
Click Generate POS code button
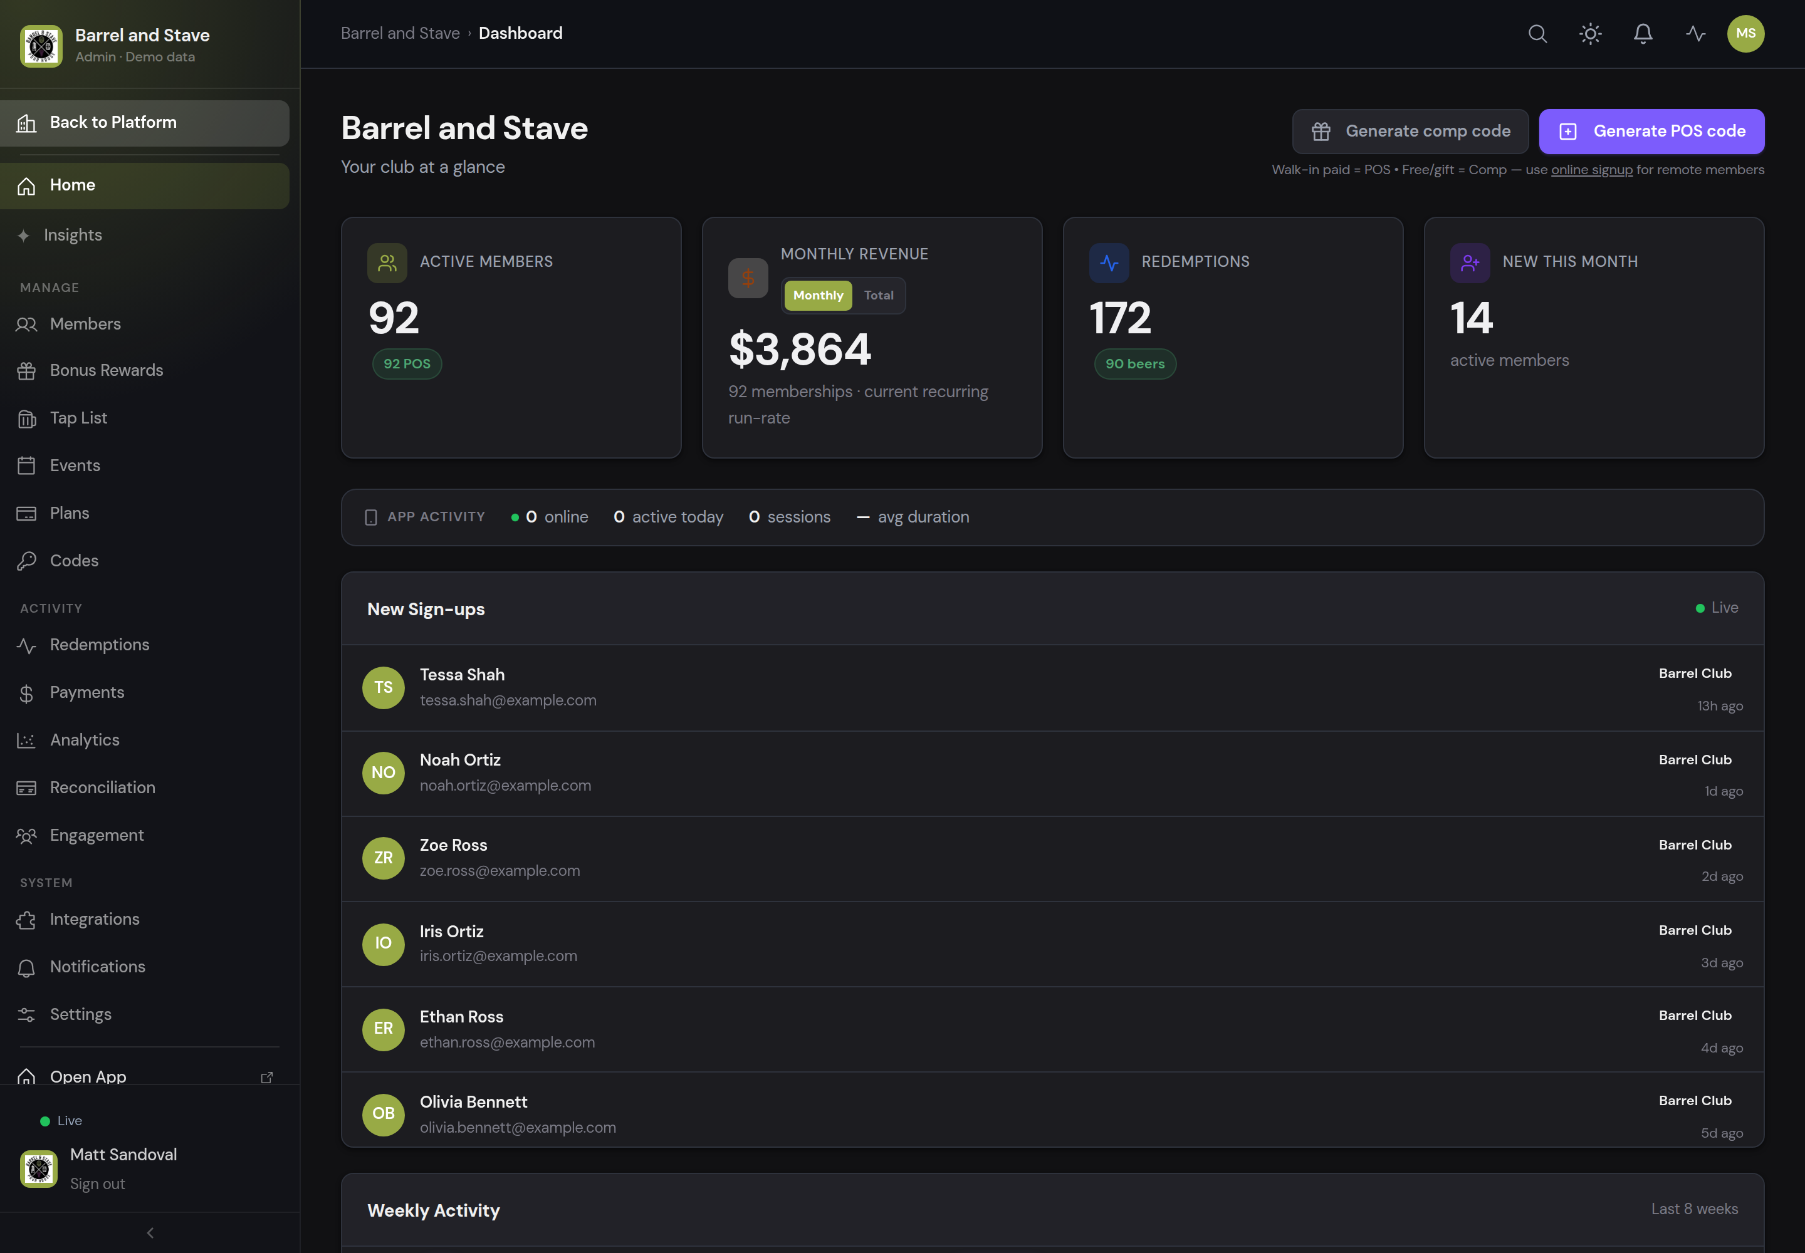click(1651, 132)
